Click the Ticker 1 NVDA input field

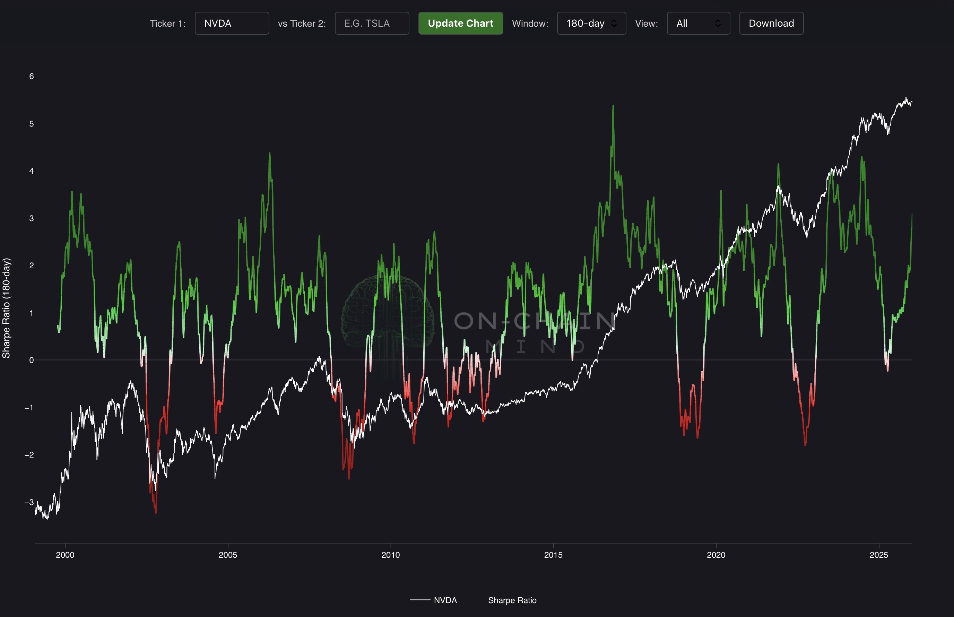tap(232, 23)
